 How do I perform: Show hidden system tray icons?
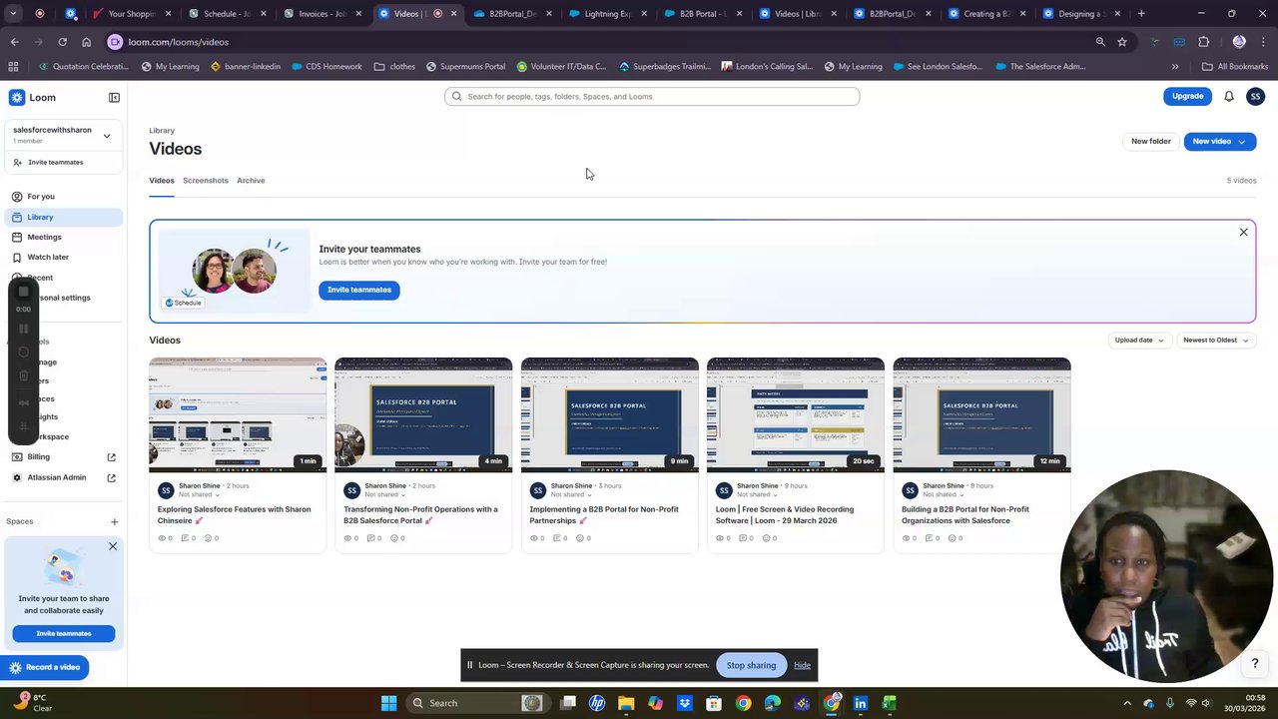(x=1127, y=703)
